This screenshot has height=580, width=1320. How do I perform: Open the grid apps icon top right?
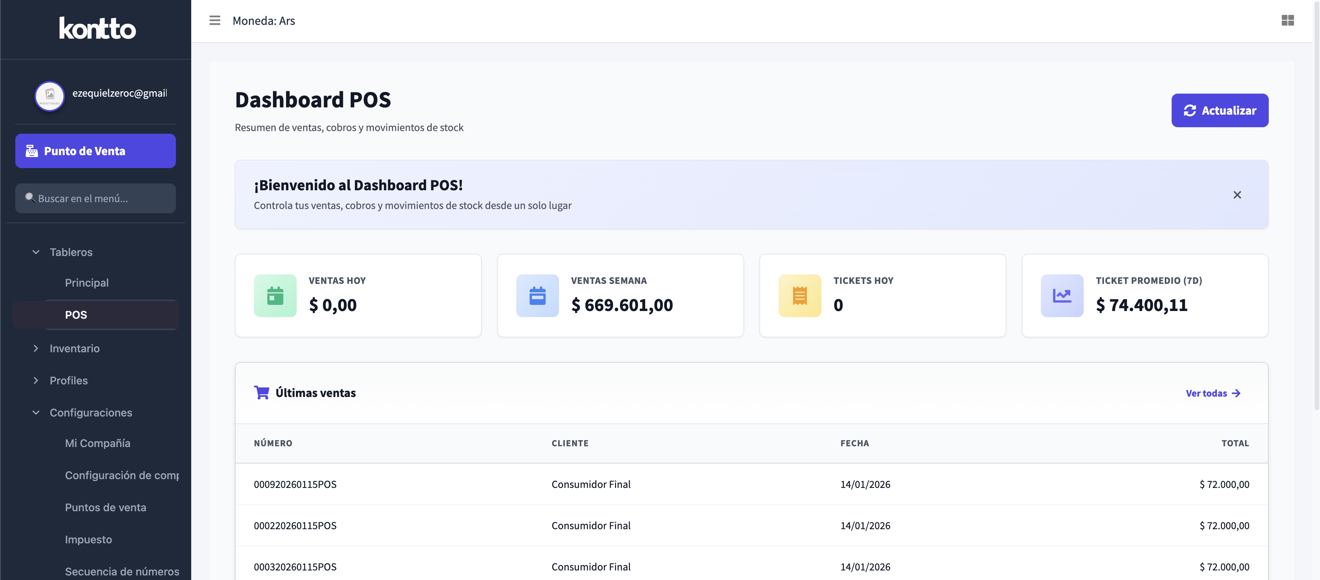pyautogui.click(x=1287, y=21)
